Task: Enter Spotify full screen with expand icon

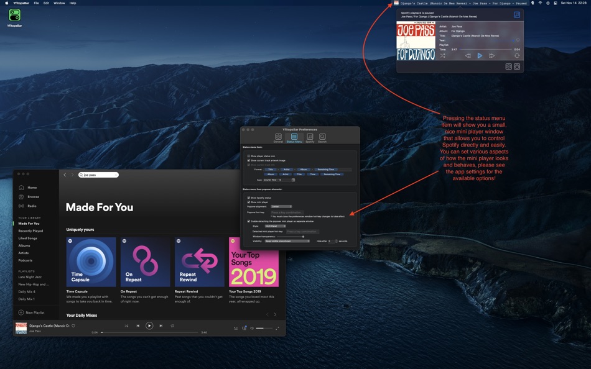Action: (277, 329)
